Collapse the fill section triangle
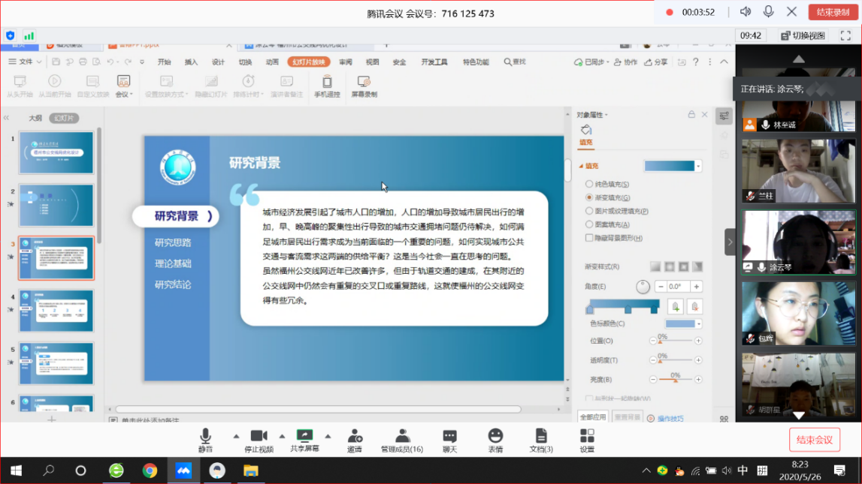This screenshot has width=862, height=484. 581,166
